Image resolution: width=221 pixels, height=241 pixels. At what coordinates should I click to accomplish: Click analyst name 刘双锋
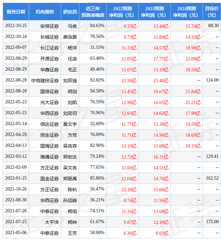point(70,81)
